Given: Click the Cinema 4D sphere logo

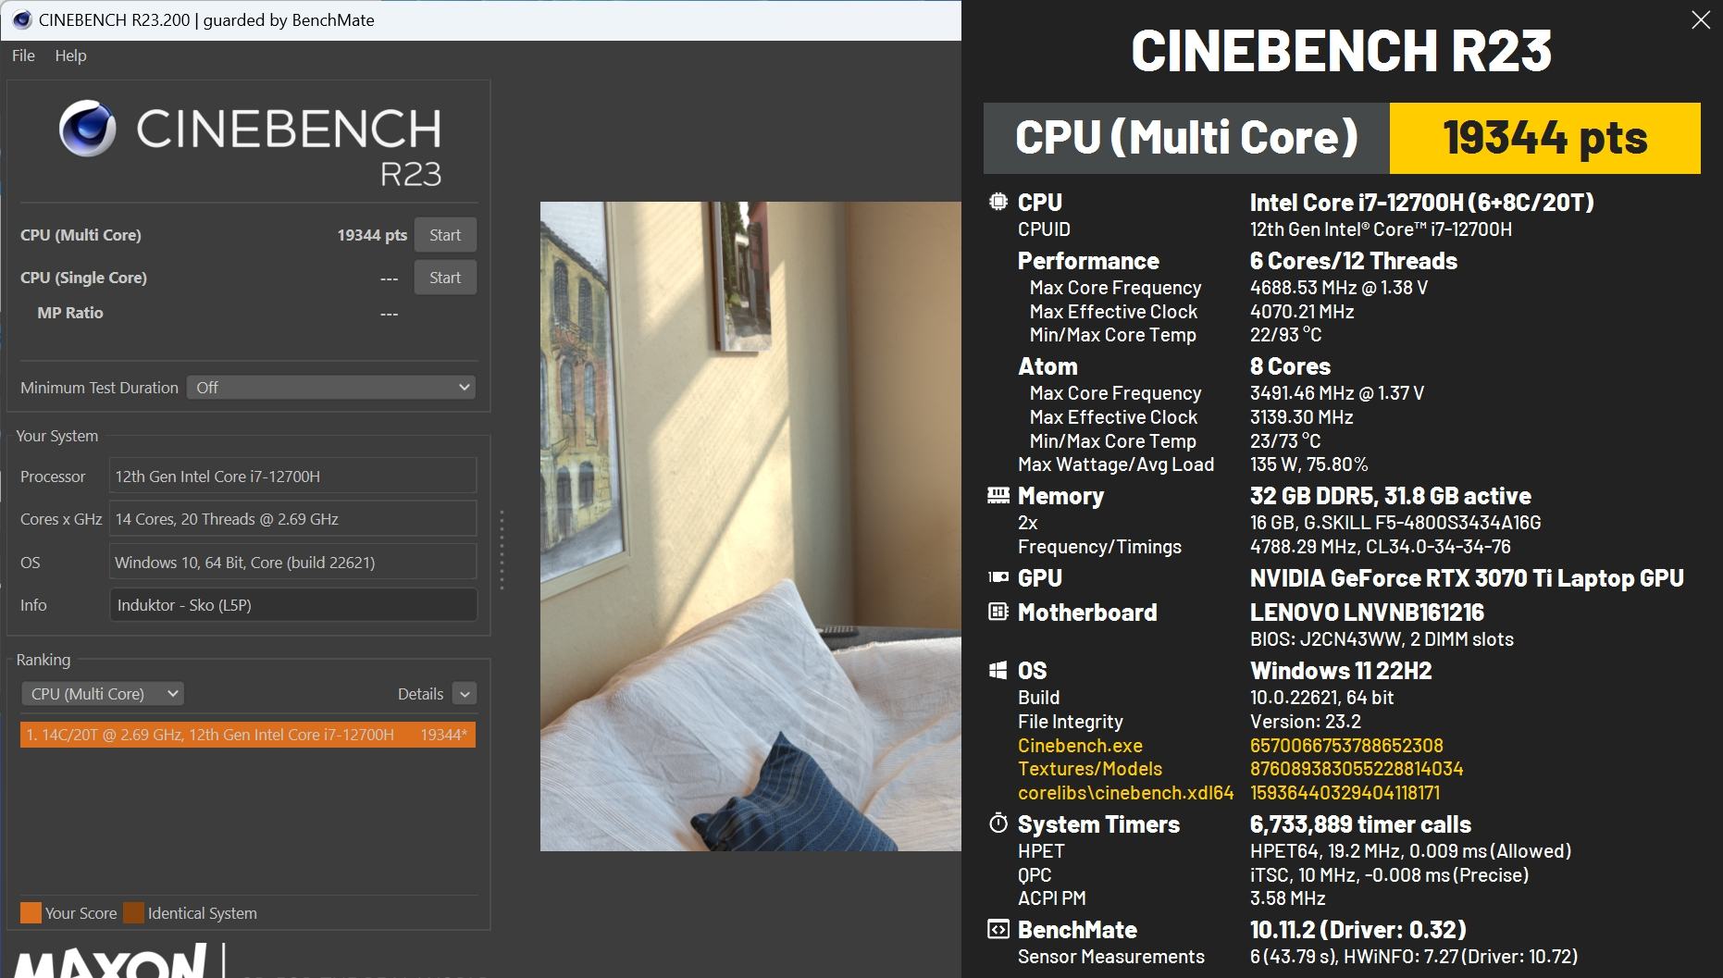Looking at the screenshot, I should pos(88,129).
